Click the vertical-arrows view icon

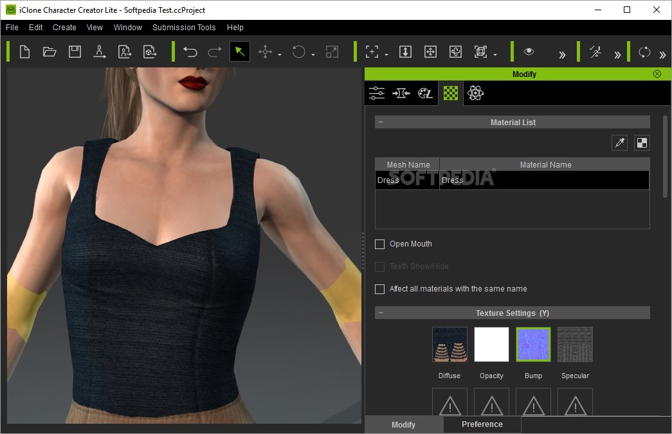[405, 52]
